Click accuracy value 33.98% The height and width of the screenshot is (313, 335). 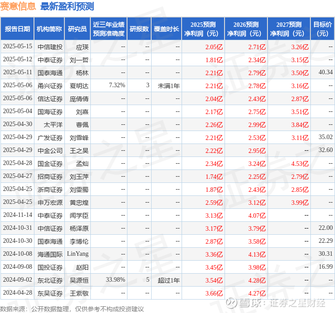115,279
